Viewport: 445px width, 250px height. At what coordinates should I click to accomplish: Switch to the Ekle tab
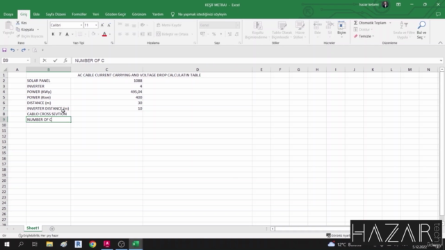(36, 14)
